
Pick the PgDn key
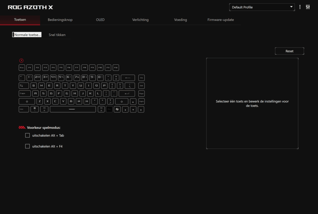(142, 101)
